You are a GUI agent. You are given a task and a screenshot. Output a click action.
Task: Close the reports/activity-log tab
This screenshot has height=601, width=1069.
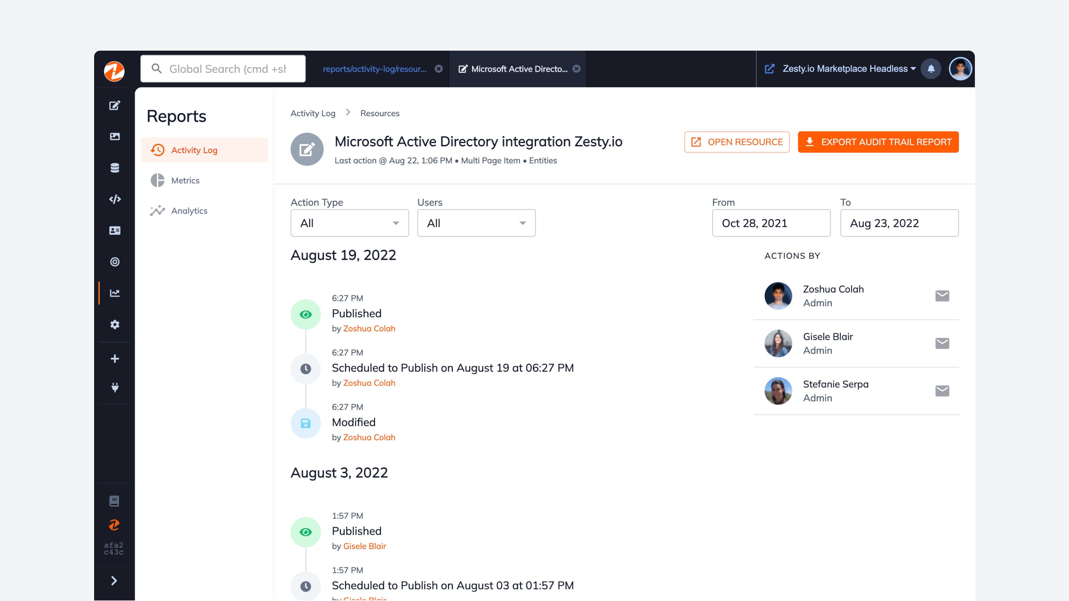[x=439, y=69]
